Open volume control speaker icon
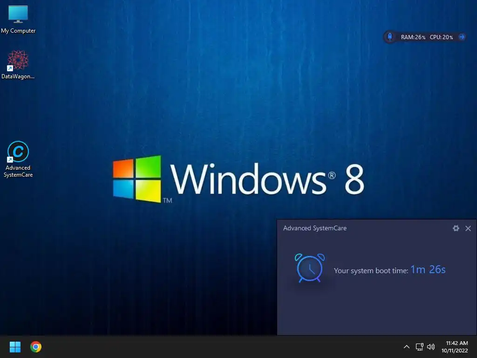Viewport: 477px width, 358px height. (431, 347)
